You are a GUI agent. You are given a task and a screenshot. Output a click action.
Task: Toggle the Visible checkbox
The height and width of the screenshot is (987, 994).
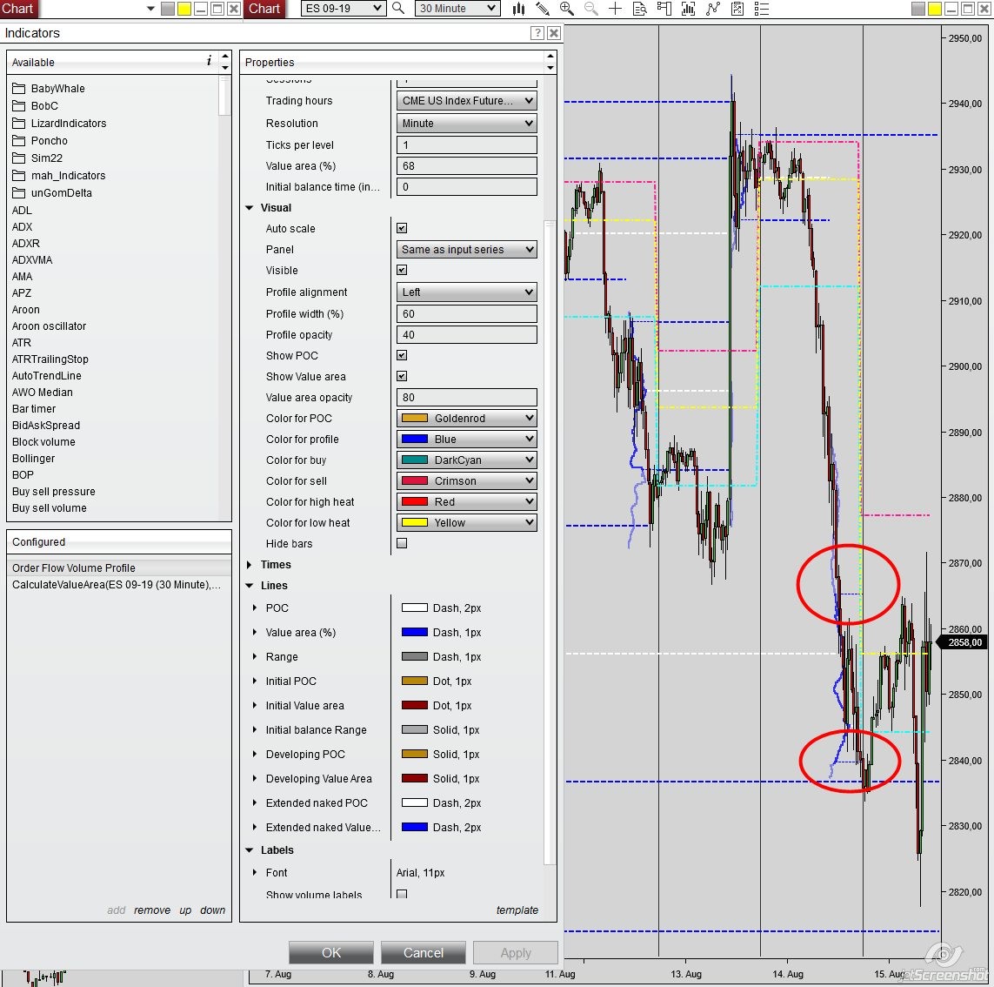click(x=402, y=270)
